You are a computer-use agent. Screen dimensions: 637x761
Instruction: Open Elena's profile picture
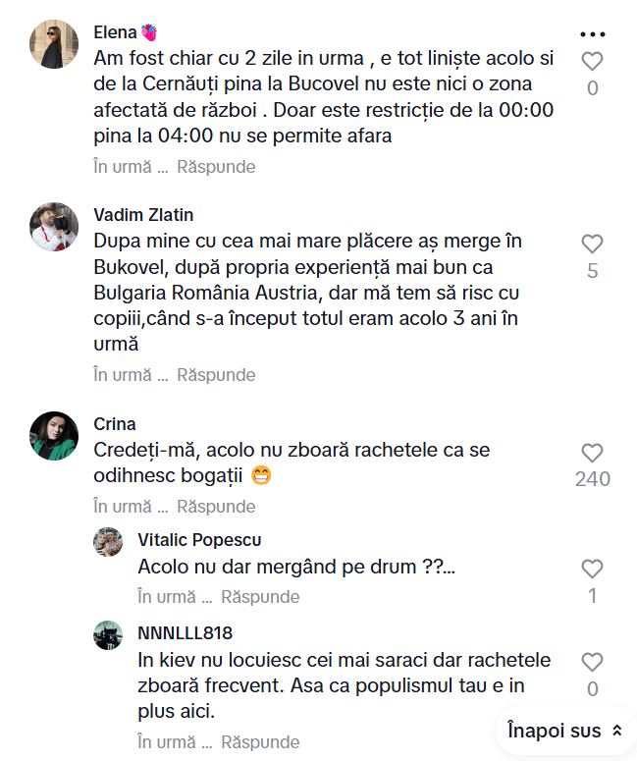point(54,44)
